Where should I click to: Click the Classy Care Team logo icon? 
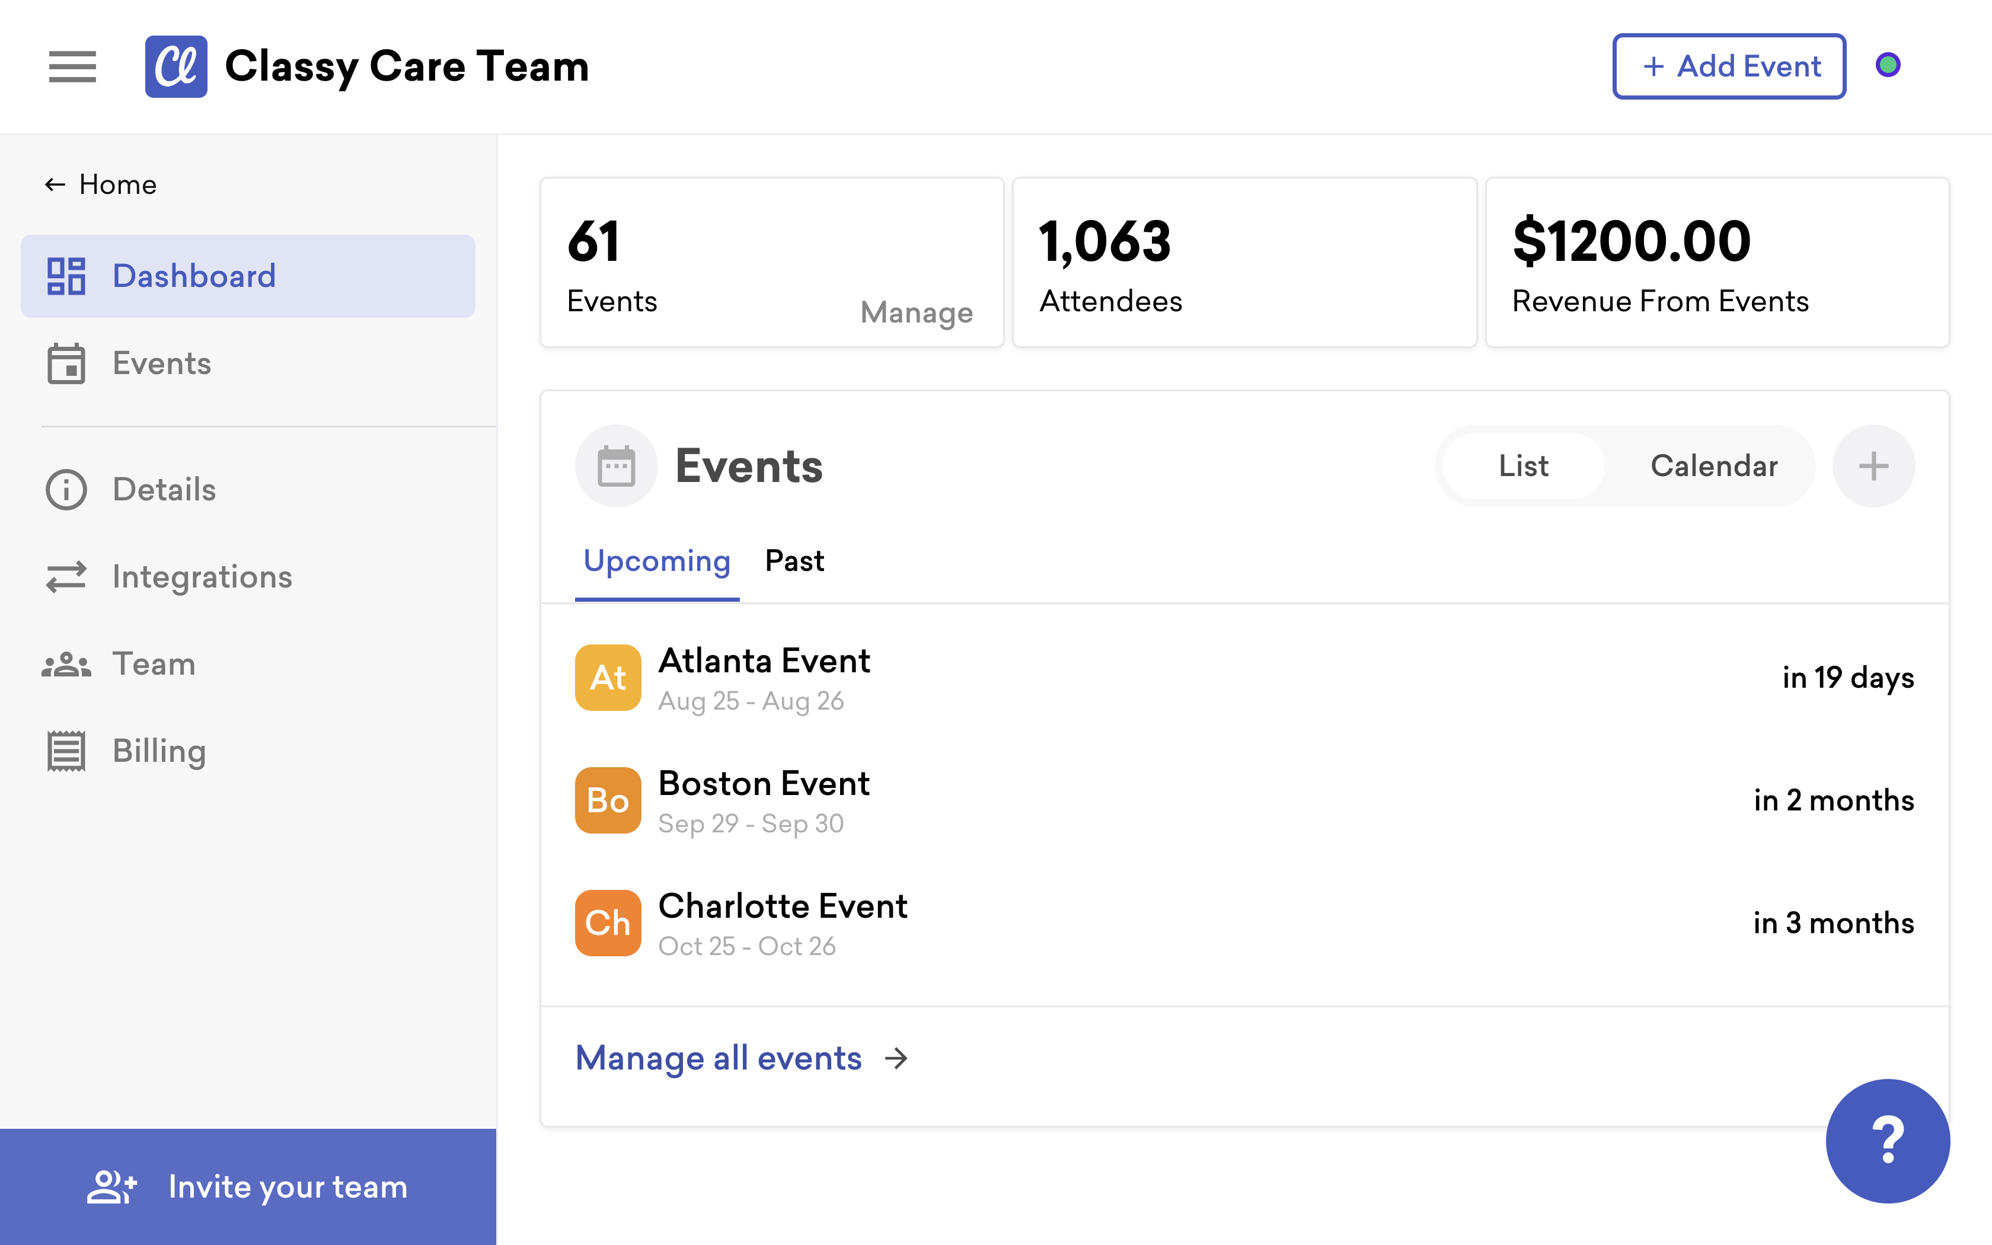click(x=176, y=66)
